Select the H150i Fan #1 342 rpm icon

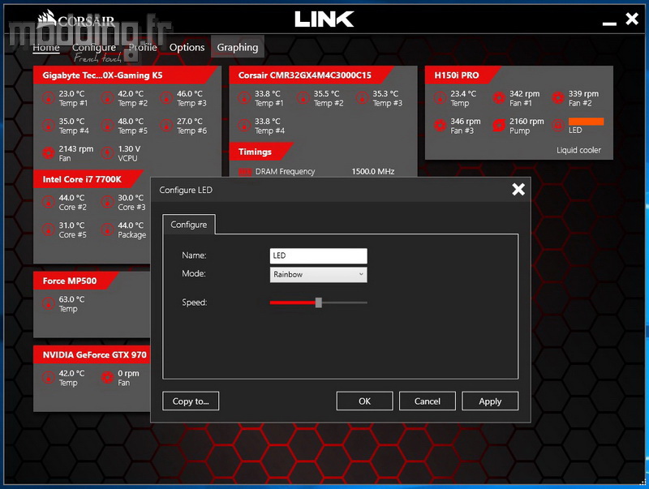(499, 98)
